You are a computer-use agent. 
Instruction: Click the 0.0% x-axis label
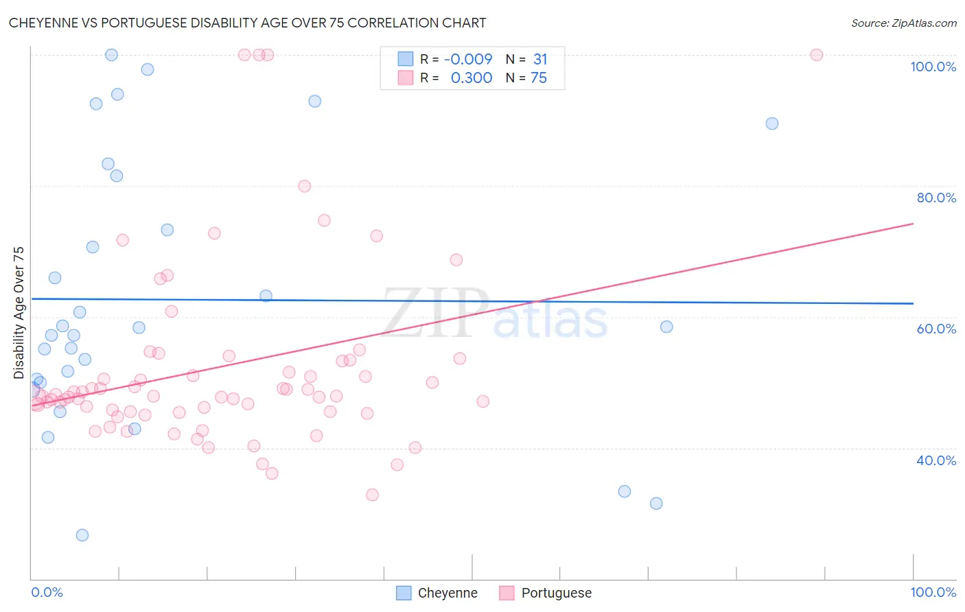(x=47, y=592)
